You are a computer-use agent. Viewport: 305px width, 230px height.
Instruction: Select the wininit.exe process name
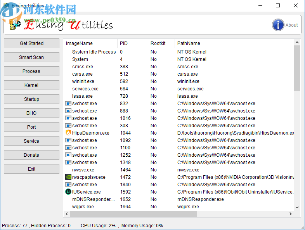click(83, 81)
